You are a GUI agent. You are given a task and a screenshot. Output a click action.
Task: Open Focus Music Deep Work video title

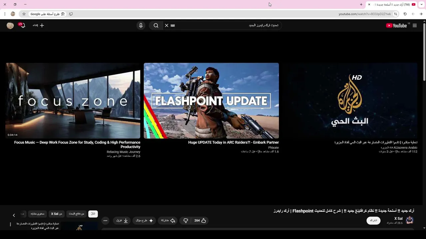[77, 144]
